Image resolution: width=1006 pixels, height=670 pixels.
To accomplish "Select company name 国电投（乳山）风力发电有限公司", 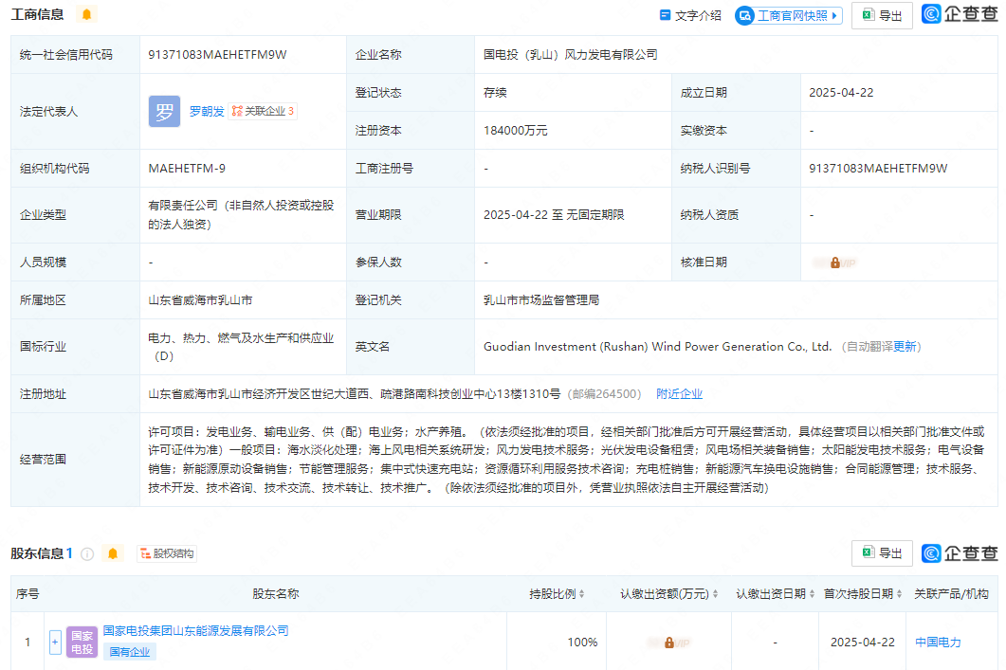I will click(571, 55).
